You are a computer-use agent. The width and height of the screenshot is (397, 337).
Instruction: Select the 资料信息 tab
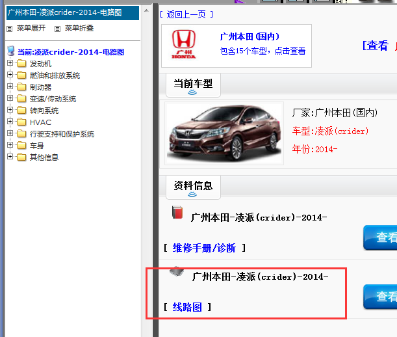tap(193, 187)
